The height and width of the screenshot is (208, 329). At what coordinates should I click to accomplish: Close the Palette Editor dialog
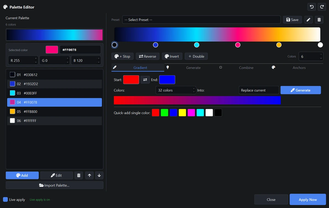click(271, 200)
